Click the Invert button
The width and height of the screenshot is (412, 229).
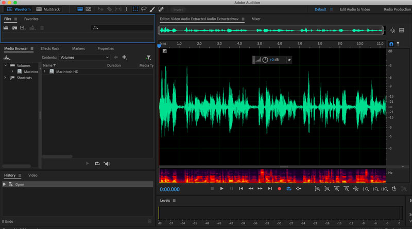click(178, 9)
